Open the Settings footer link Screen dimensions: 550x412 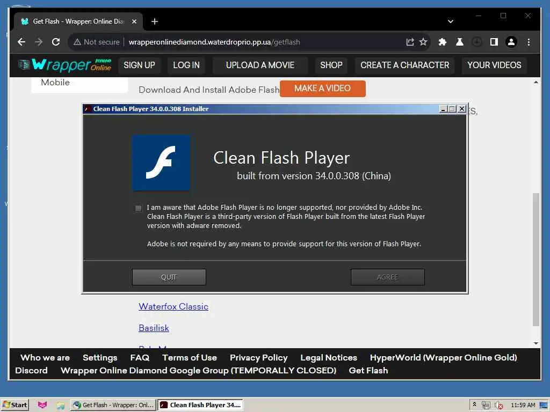pyautogui.click(x=100, y=358)
